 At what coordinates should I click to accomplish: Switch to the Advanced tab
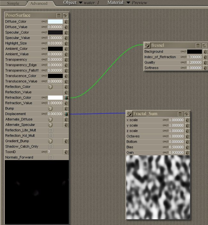click(x=39, y=3)
